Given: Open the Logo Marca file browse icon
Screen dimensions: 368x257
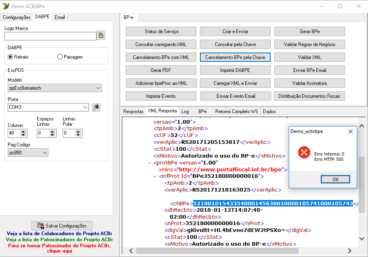Looking at the screenshot, I should click(101, 35).
